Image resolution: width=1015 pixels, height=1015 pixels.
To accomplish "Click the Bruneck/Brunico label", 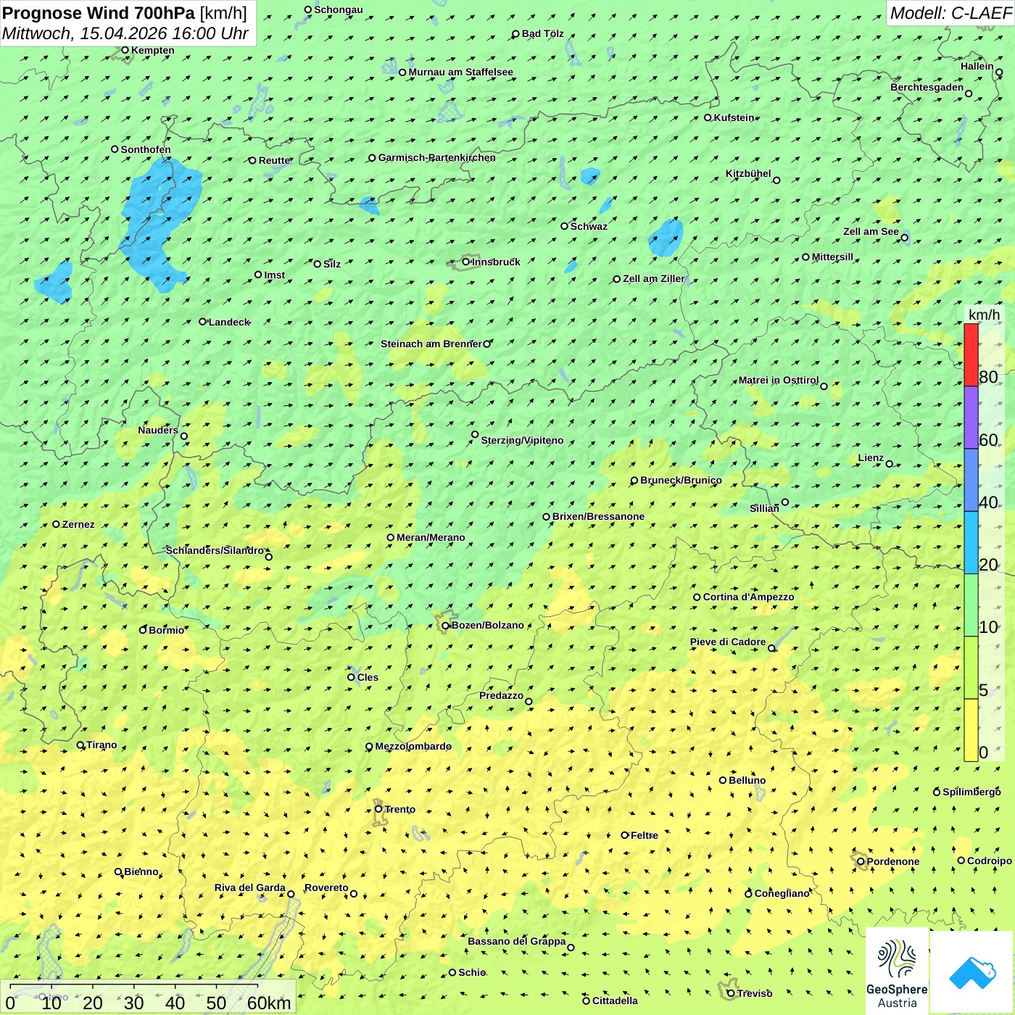I will coord(681,480).
